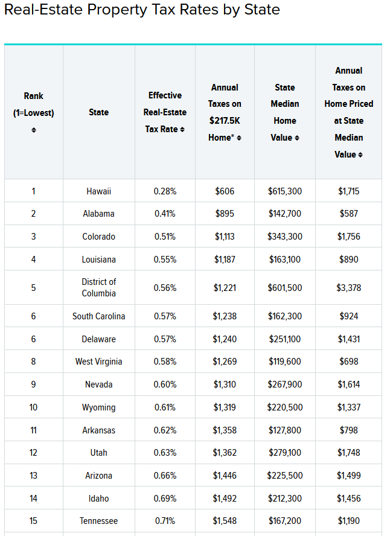Click Hawaii's $615,300 median home value
390x536 pixels.
click(285, 191)
